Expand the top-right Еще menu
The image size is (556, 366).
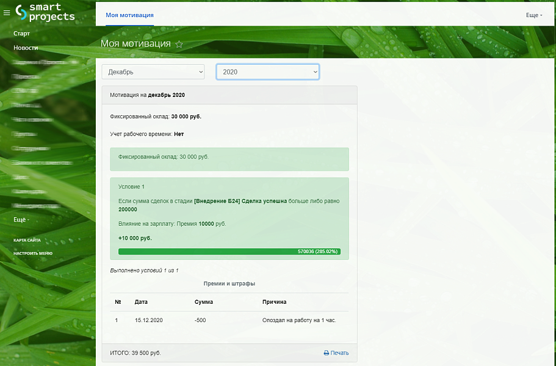[534, 15]
